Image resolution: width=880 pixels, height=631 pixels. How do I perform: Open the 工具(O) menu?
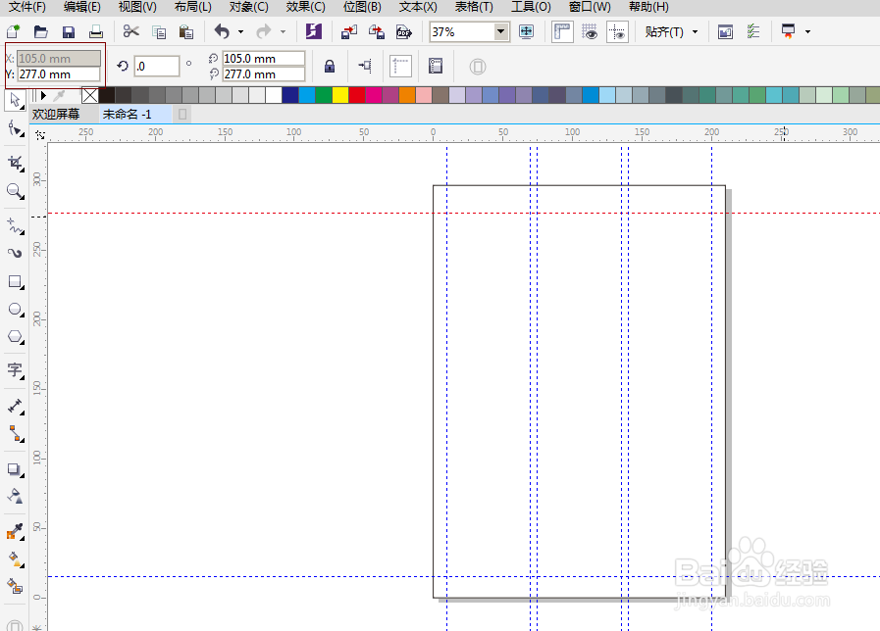click(531, 7)
